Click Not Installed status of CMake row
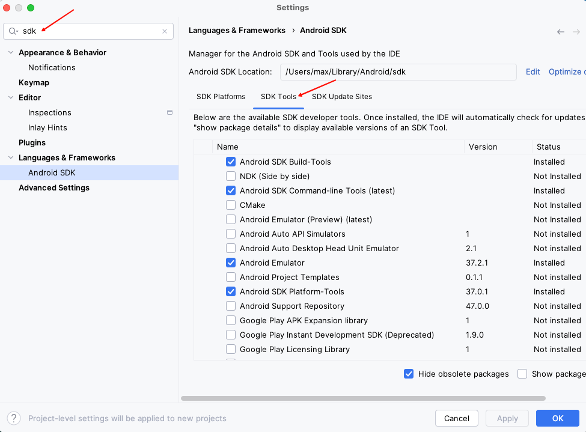The height and width of the screenshot is (432, 586). (557, 205)
